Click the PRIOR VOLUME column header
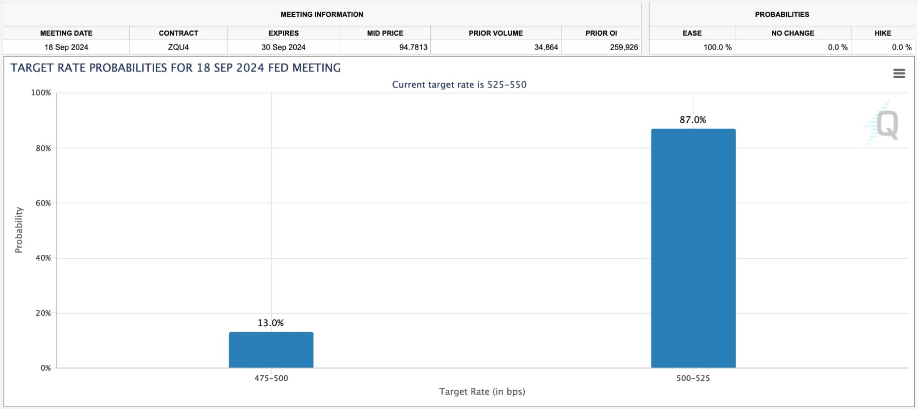Screen dimensions: 917x409 (496, 33)
